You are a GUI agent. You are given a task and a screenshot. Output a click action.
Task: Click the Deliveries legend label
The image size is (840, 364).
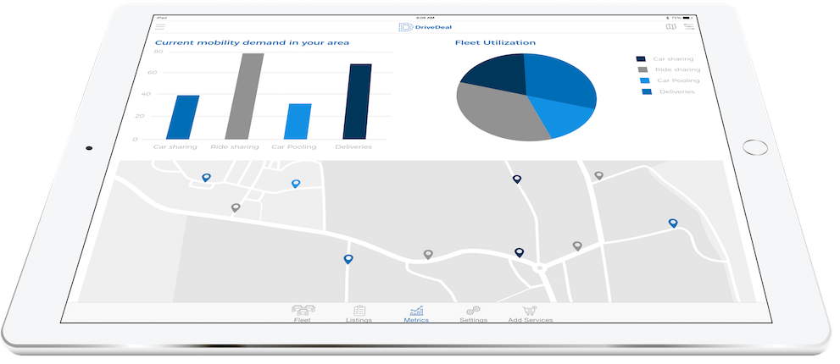[x=676, y=92]
